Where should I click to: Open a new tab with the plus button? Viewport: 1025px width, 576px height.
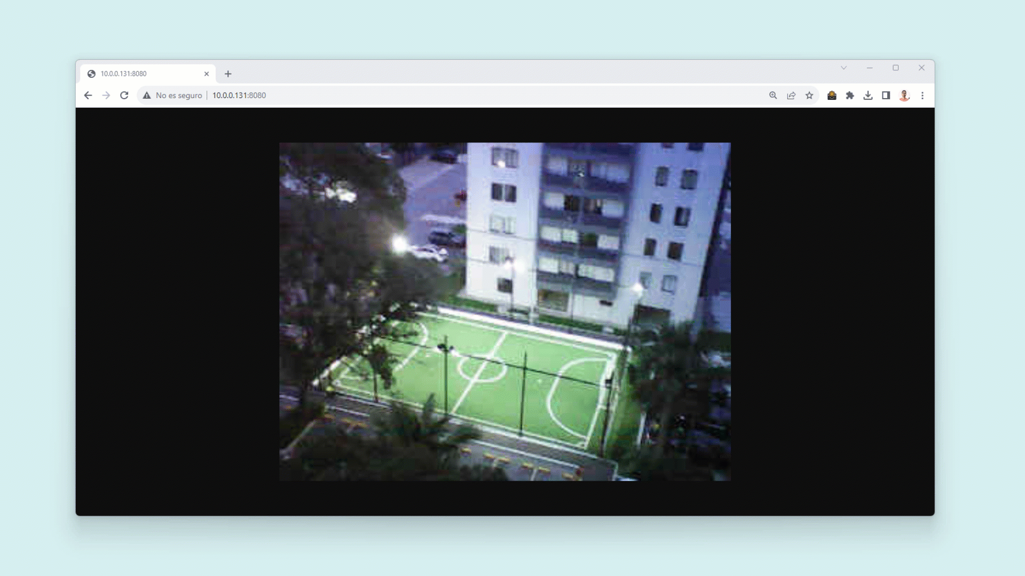tap(228, 74)
